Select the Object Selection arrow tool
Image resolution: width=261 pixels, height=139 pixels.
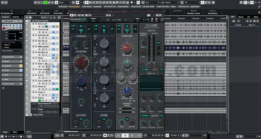[x=87, y=2]
